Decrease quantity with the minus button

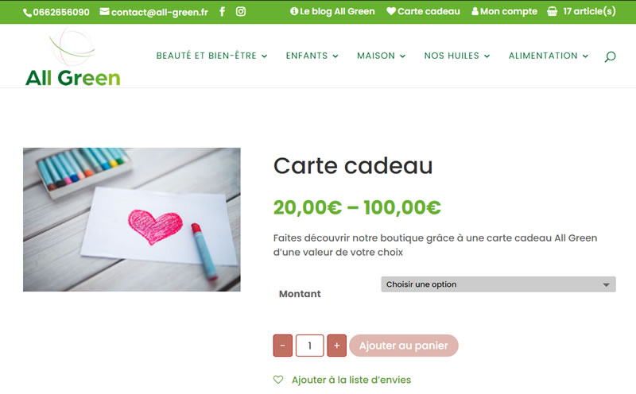[283, 346]
